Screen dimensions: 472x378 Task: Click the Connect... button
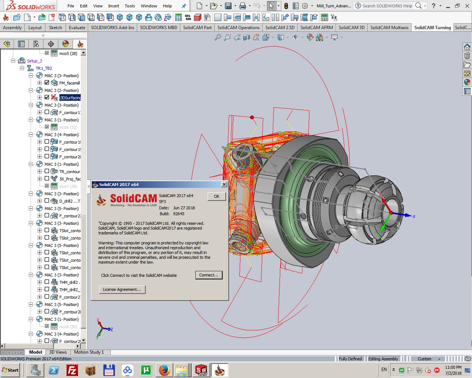209,275
